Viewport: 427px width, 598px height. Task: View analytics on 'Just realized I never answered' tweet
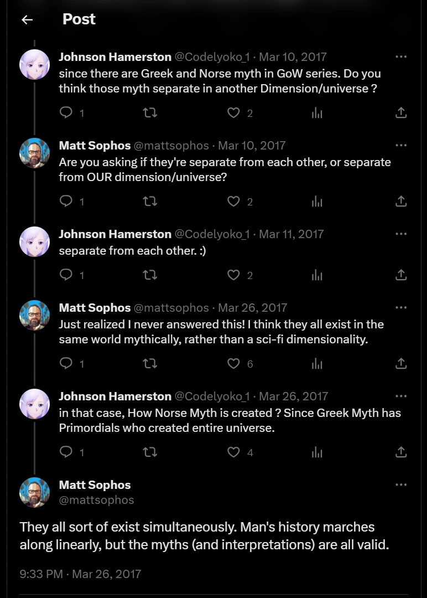317,364
